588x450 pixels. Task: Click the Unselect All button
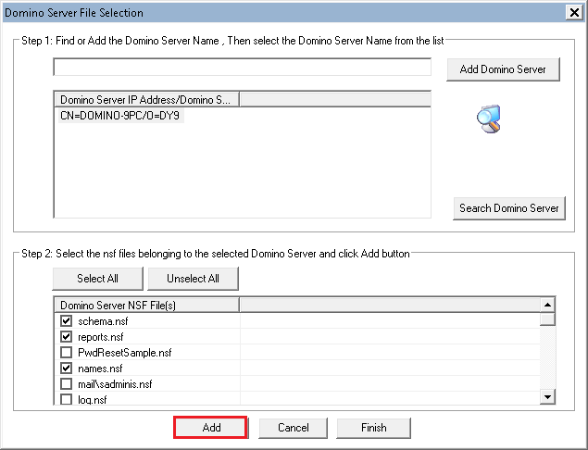194,279
